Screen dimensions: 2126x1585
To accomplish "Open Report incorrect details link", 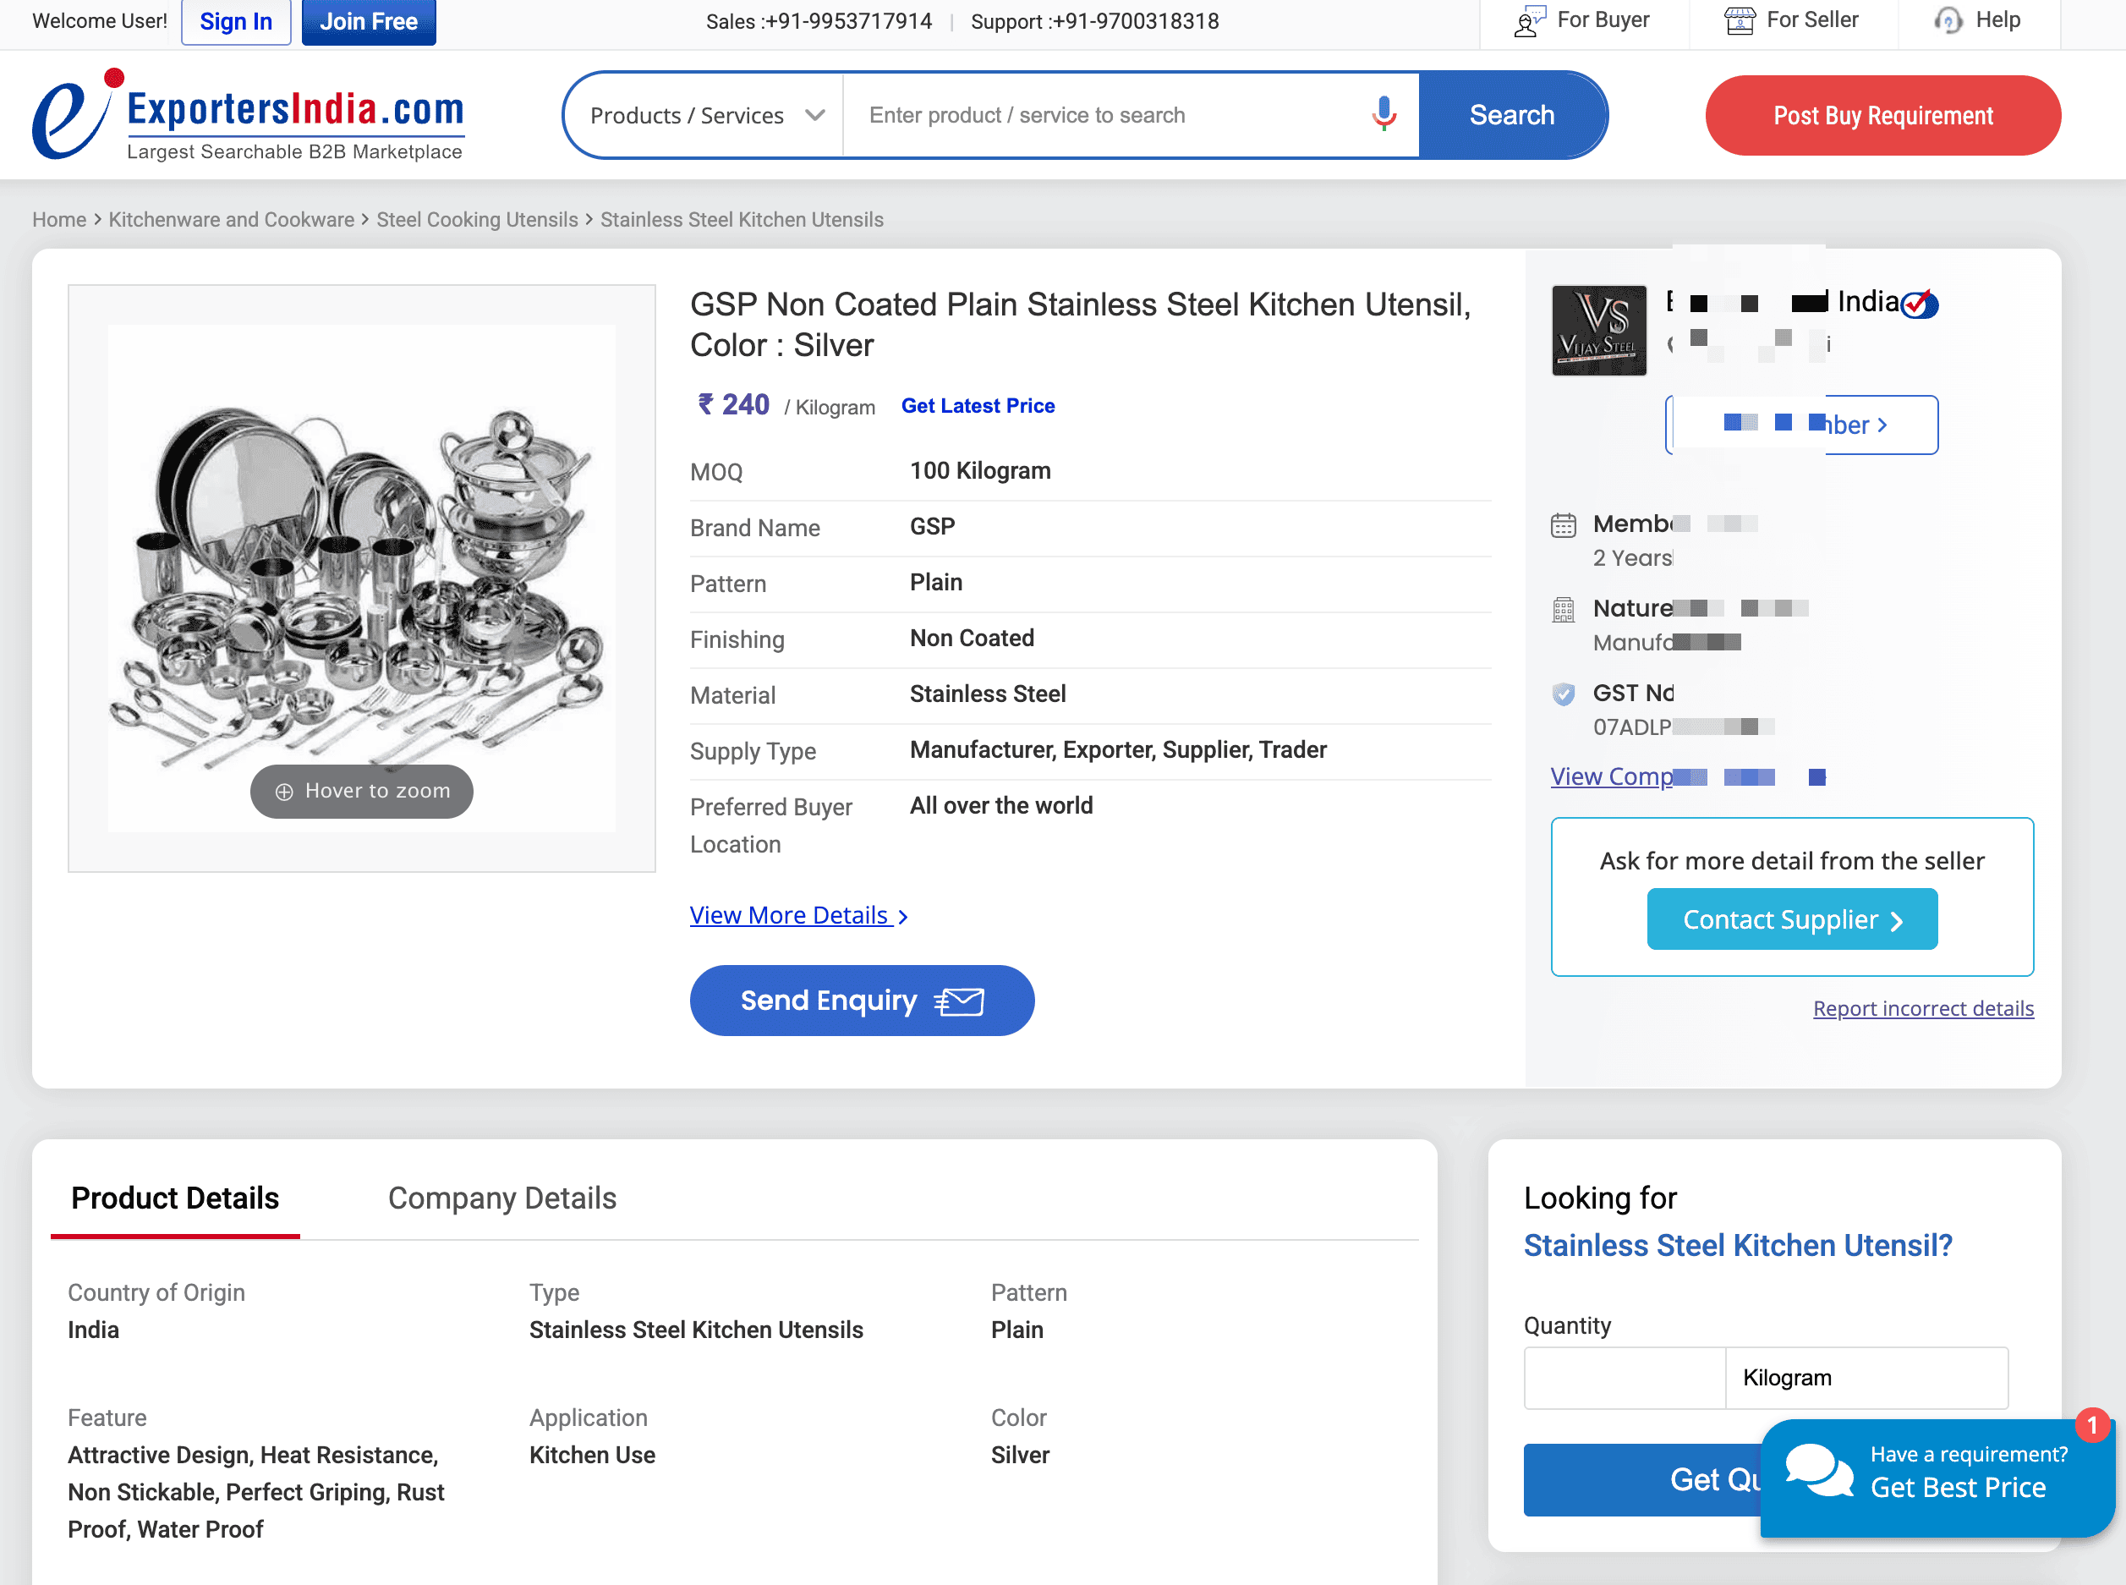I will point(1921,1008).
